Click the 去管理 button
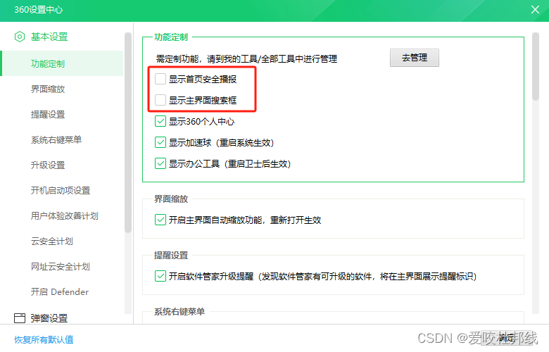The width and height of the screenshot is (549, 352). tap(414, 58)
